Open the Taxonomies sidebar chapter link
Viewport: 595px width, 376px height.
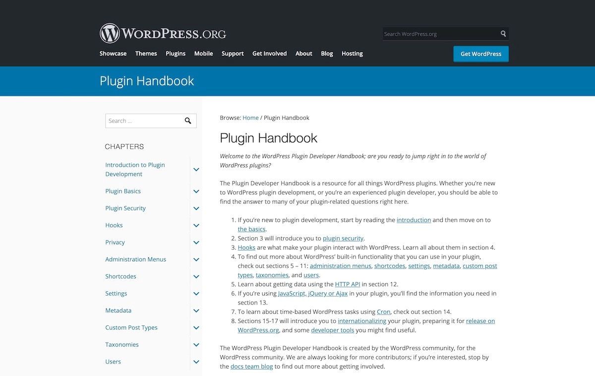coord(122,345)
